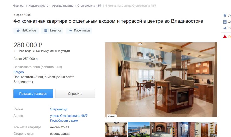The height and width of the screenshot is (137, 231).
Task: Click the Показать телефон button
Action: click(33, 94)
